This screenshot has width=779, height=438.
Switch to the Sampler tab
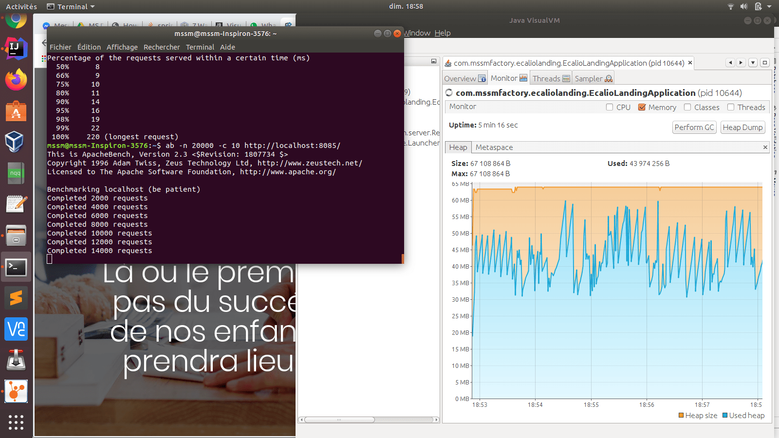click(593, 78)
